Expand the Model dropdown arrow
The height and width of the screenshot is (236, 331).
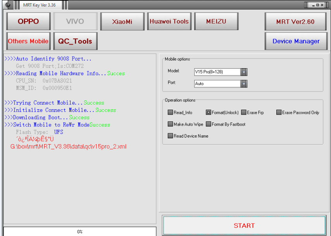(x=244, y=72)
